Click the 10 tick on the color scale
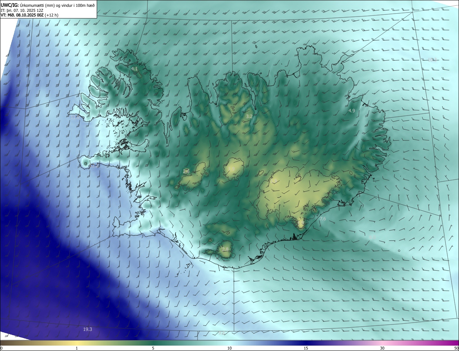 tap(229, 348)
